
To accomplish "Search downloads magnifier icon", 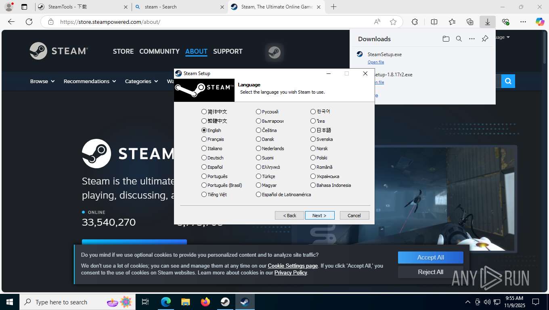I will 459,39.
